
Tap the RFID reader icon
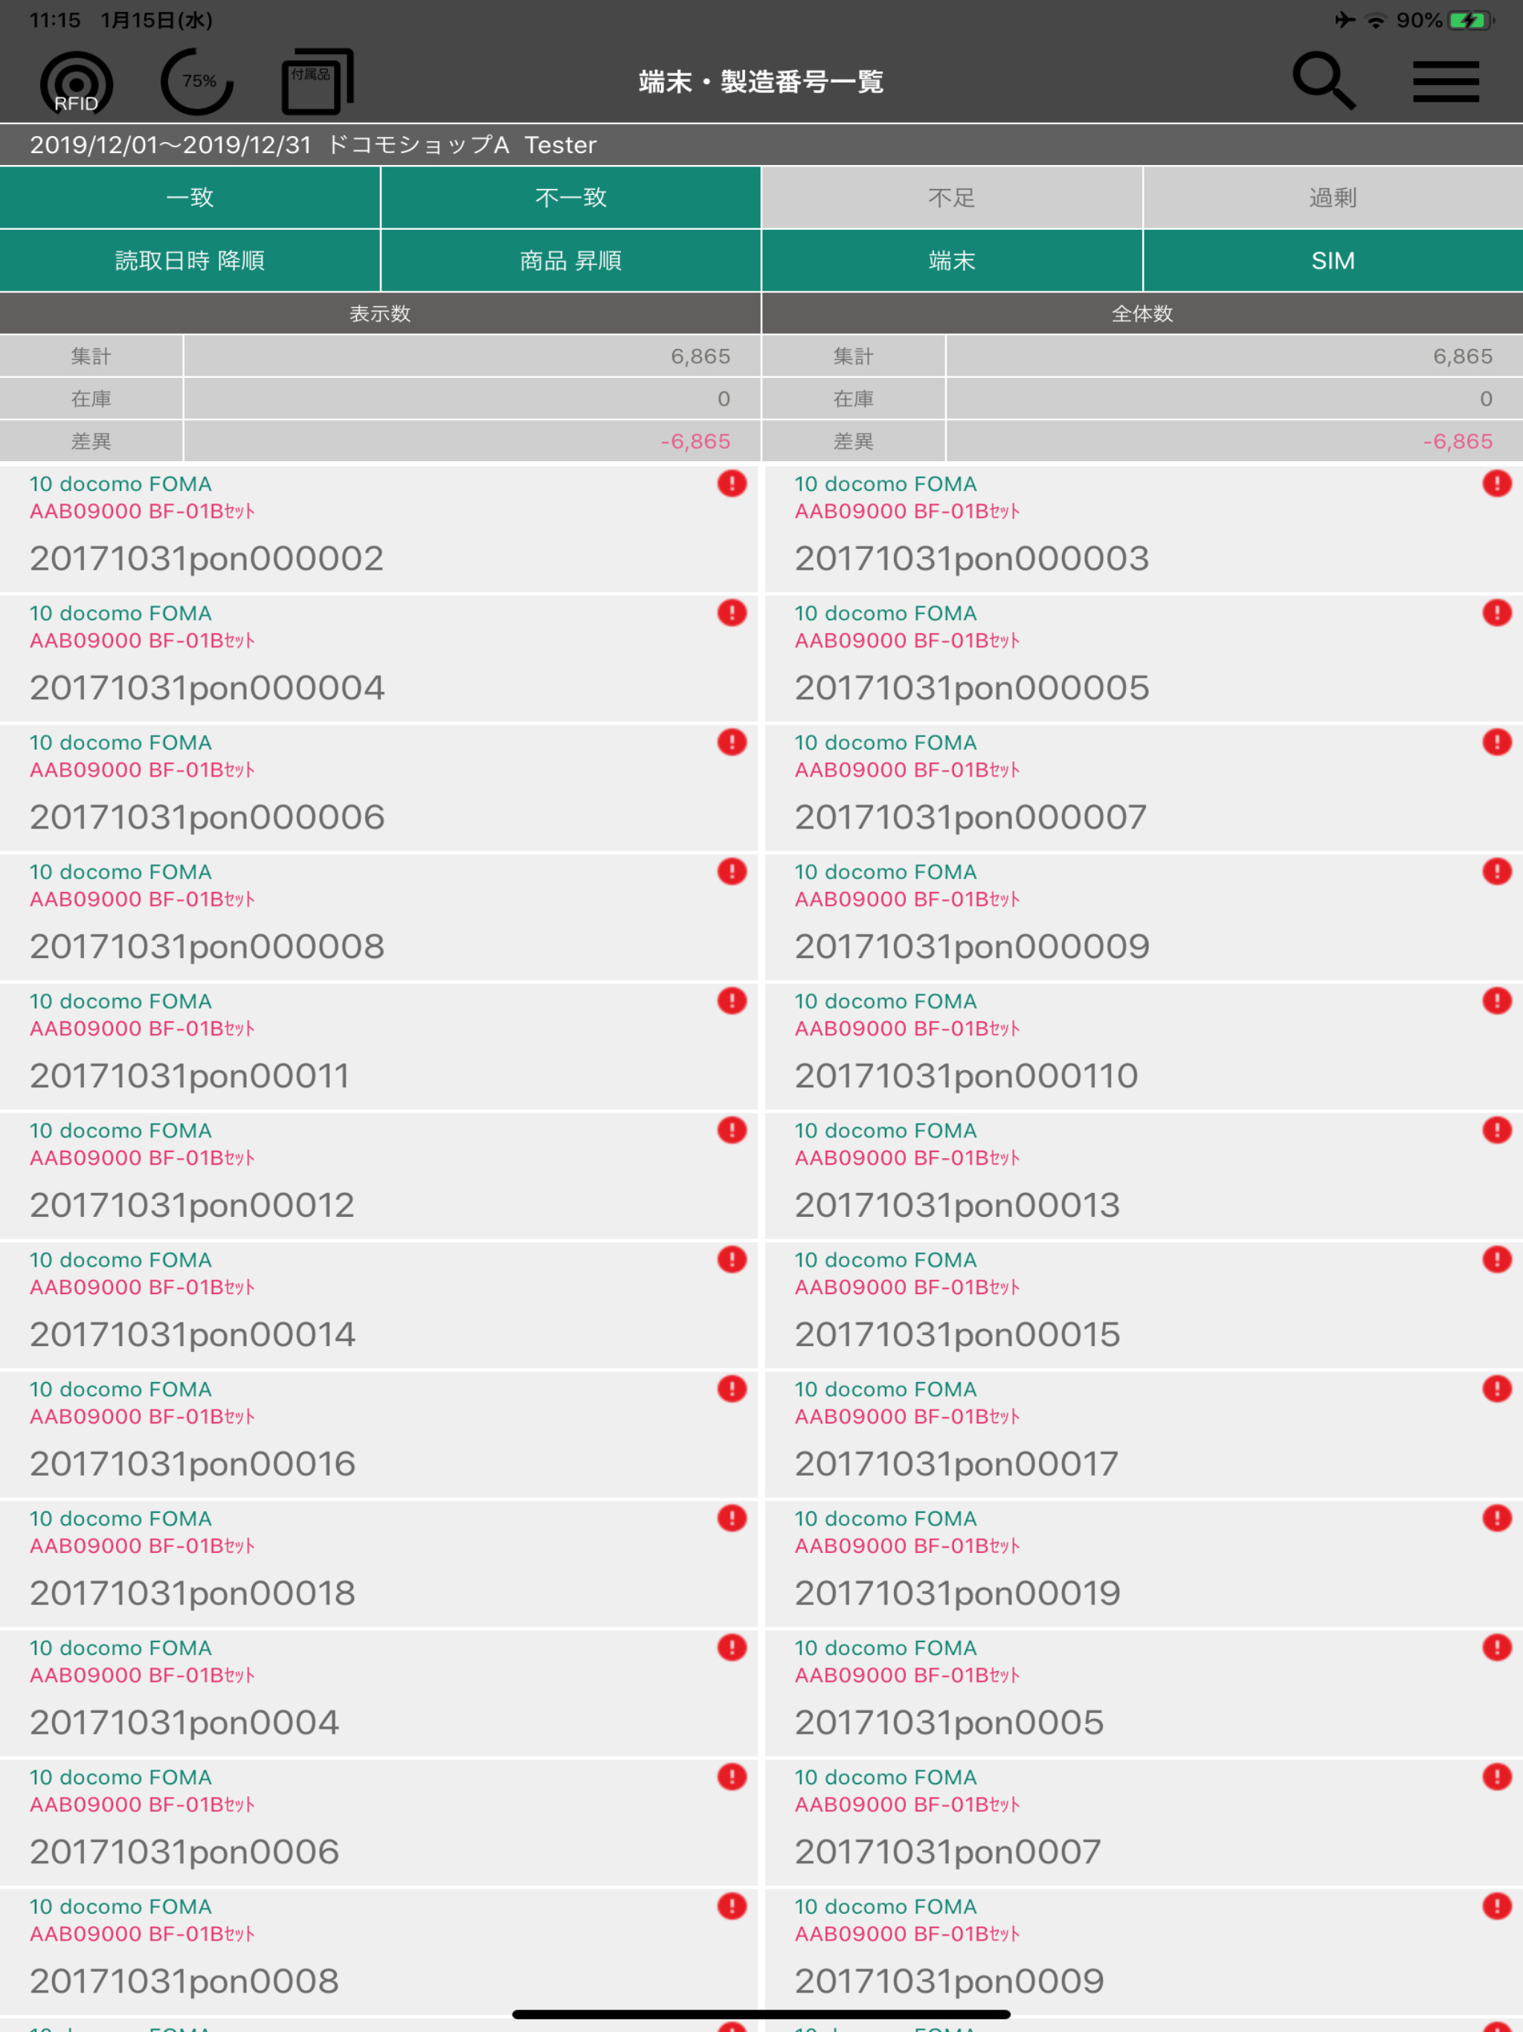coord(77,83)
